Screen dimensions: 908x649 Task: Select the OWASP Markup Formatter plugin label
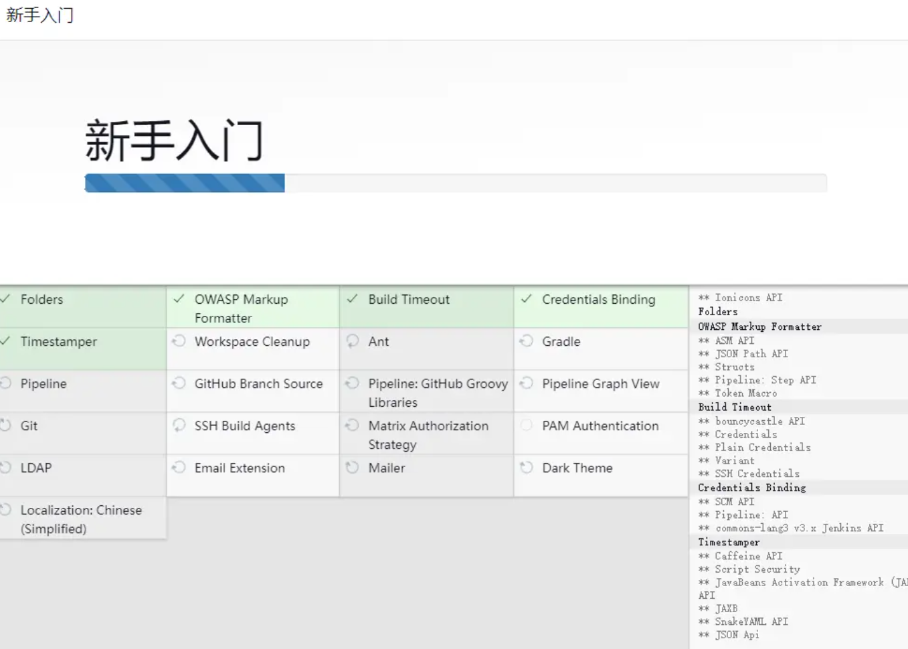pos(242,308)
